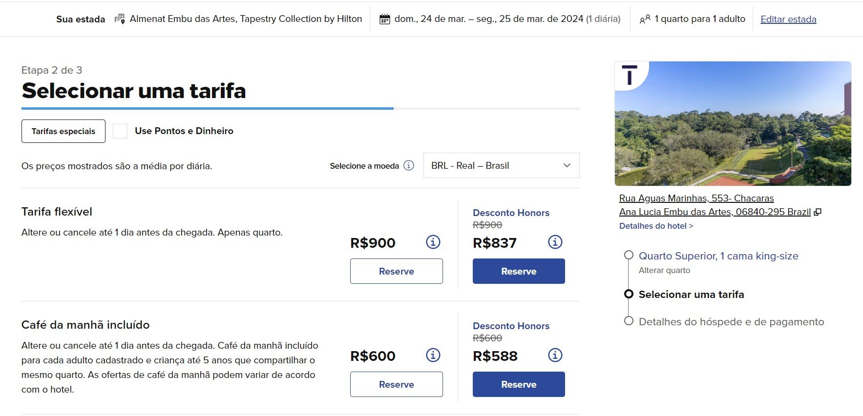Screen dimensions: 863x416
Task: Select the Quarto Superior step circle
Action: [629, 255]
